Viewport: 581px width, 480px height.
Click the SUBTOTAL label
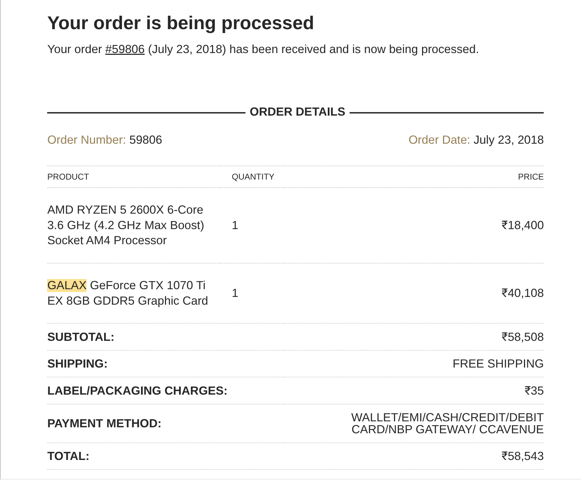[81, 337]
